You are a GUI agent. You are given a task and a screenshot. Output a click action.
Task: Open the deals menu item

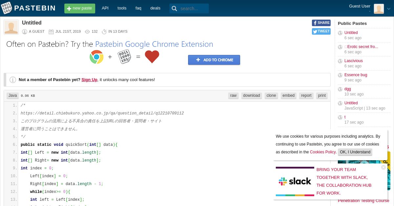coord(155,8)
